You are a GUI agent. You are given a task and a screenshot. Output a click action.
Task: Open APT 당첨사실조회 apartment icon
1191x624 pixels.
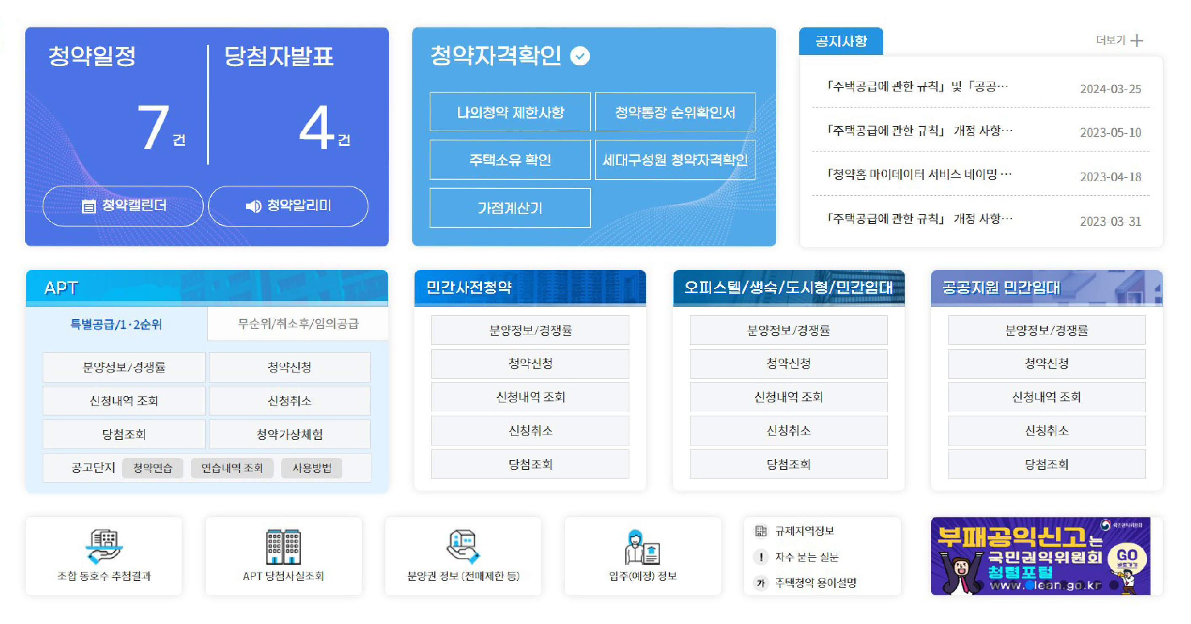(283, 546)
